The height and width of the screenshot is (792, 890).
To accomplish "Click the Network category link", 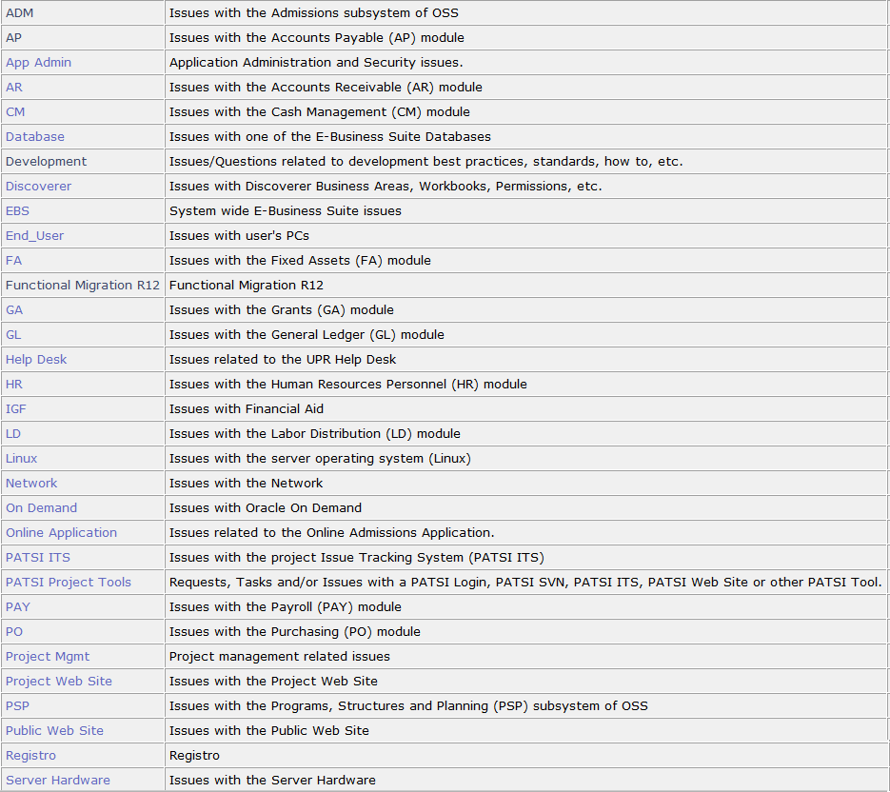I will 31,484.
